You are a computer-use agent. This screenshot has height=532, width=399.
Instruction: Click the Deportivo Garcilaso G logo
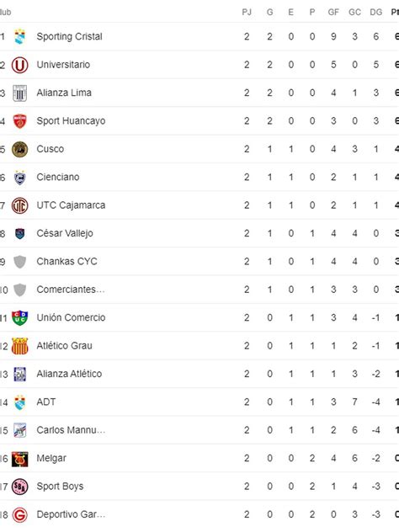19,515
